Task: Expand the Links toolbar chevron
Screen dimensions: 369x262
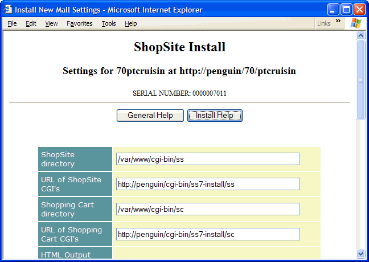Action: pos(338,22)
